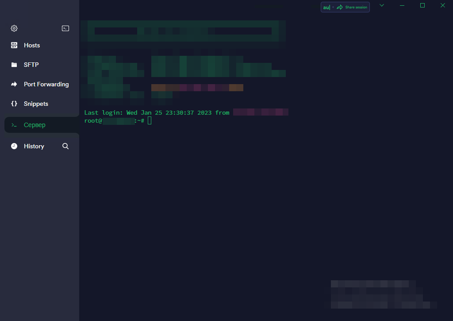Open Snippets from the sidebar

(x=36, y=104)
